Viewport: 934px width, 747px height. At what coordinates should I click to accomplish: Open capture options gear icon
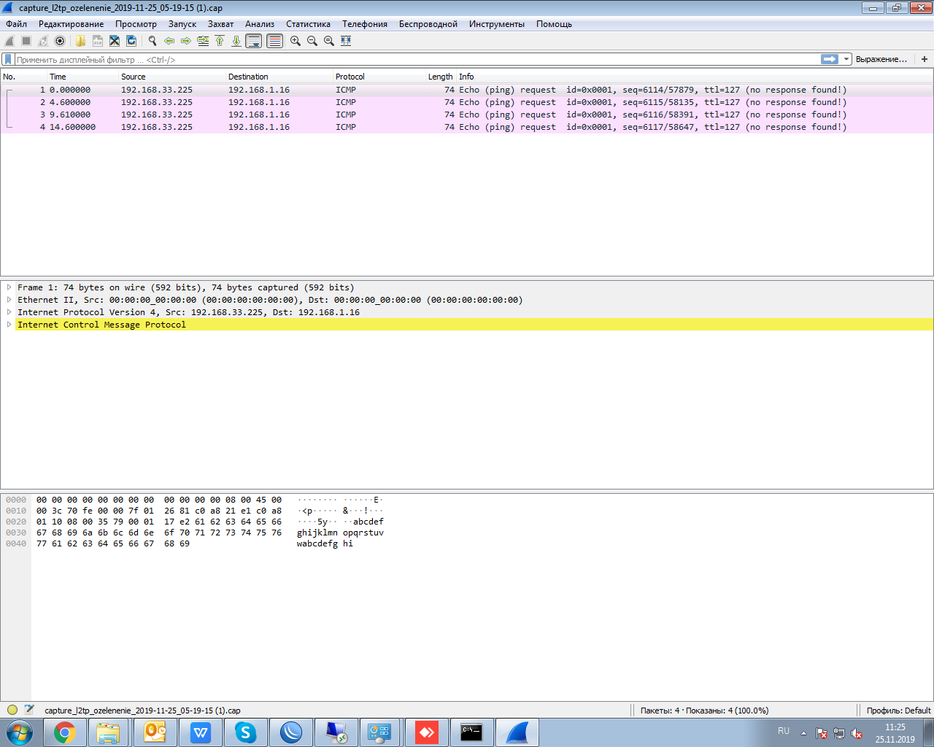tap(60, 41)
